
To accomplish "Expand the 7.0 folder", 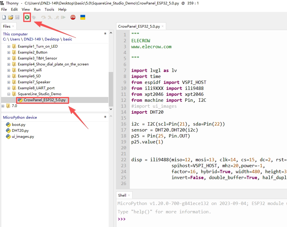I will tap(3, 106).
